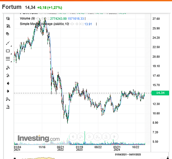Click shrink horizontal zoom icon in left toolbar
The image size is (172, 159).
pos(8,107)
